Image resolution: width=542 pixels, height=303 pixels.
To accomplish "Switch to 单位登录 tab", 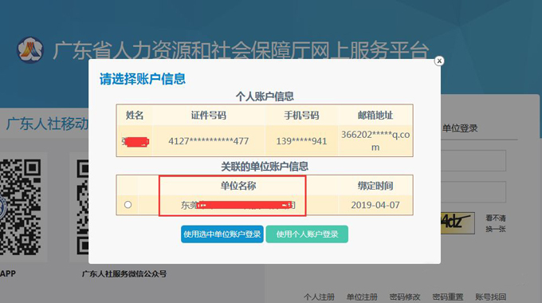I will (x=460, y=128).
